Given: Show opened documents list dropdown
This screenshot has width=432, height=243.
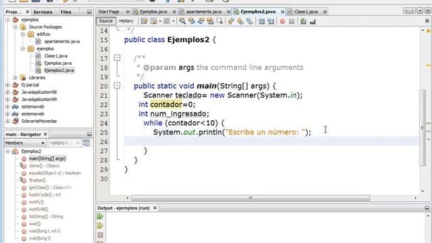Looking at the screenshot, I should click(x=420, y=11).
